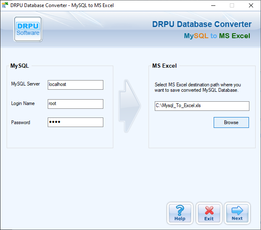
Task: Click the "MySQL to MS Excel" banner subtitle
Action: pos(217,36)
